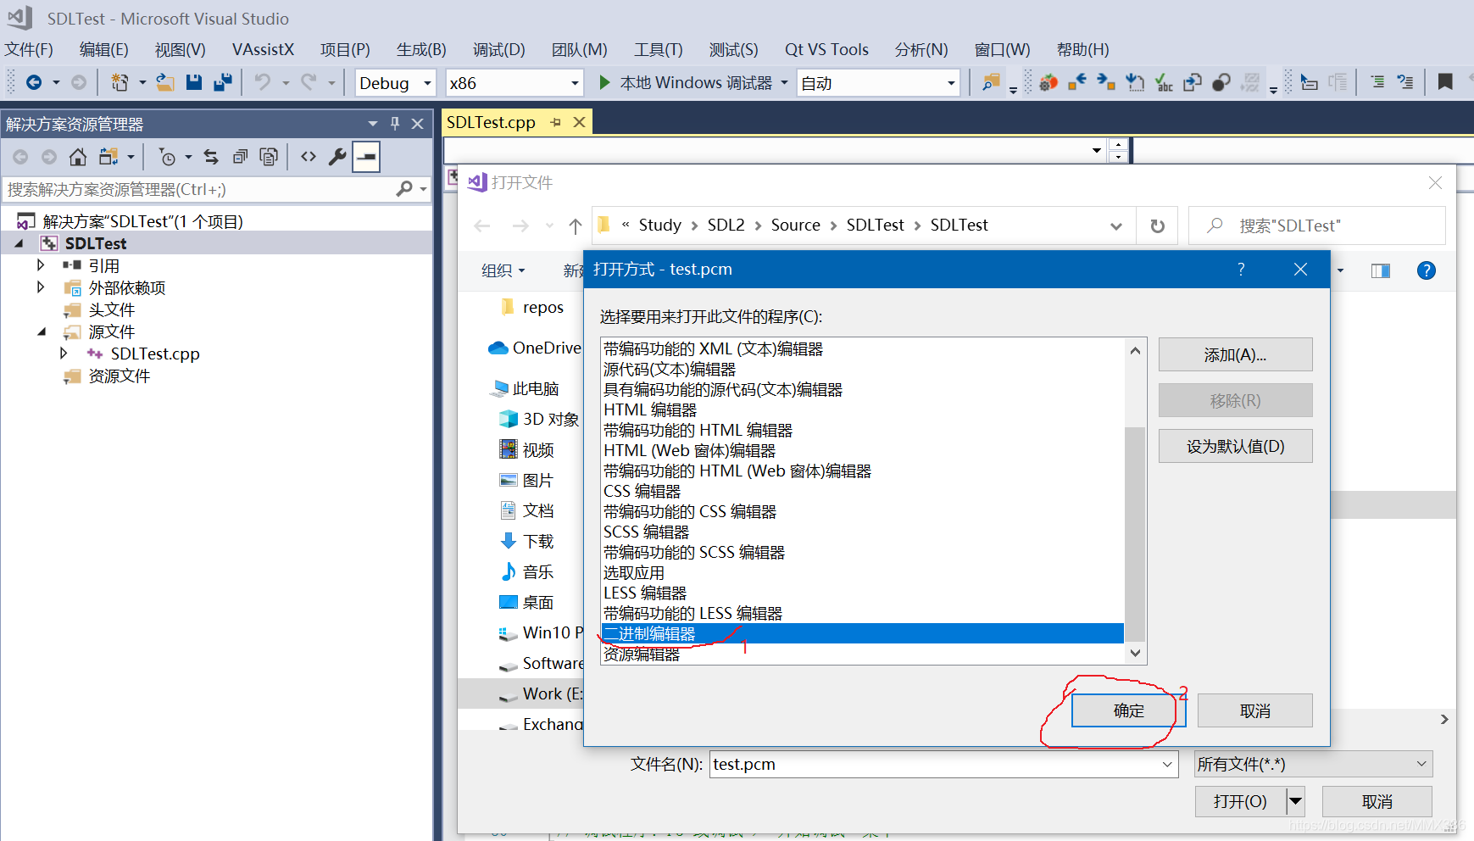Screen dimensions: 1474x841
Task: Toggle Show All Files in Solution Explorer
Action: pos(269,157)
